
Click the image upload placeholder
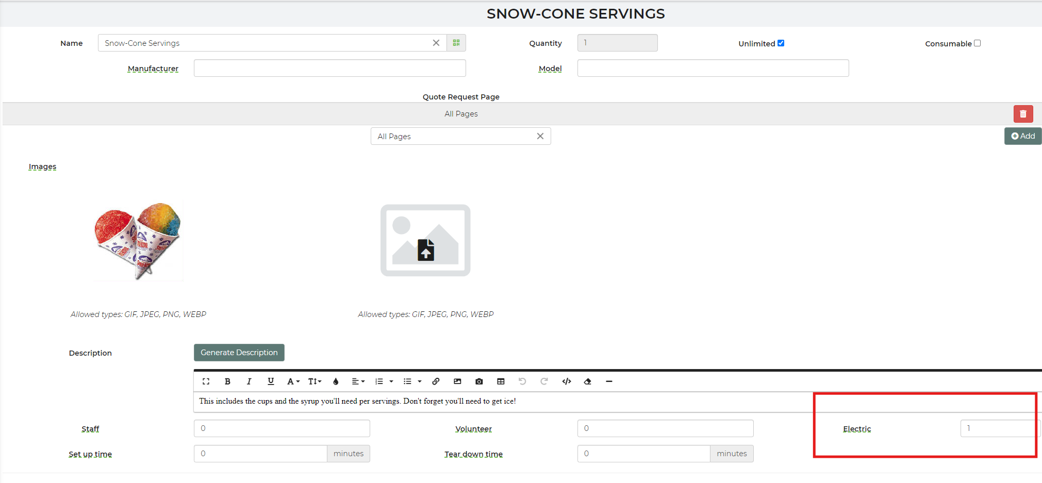425,240
